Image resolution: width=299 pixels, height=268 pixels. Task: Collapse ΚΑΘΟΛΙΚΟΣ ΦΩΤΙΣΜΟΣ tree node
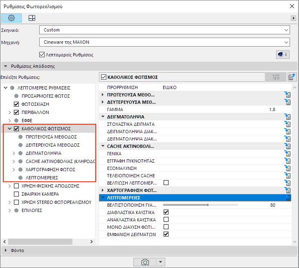click(x=9, y=129)
